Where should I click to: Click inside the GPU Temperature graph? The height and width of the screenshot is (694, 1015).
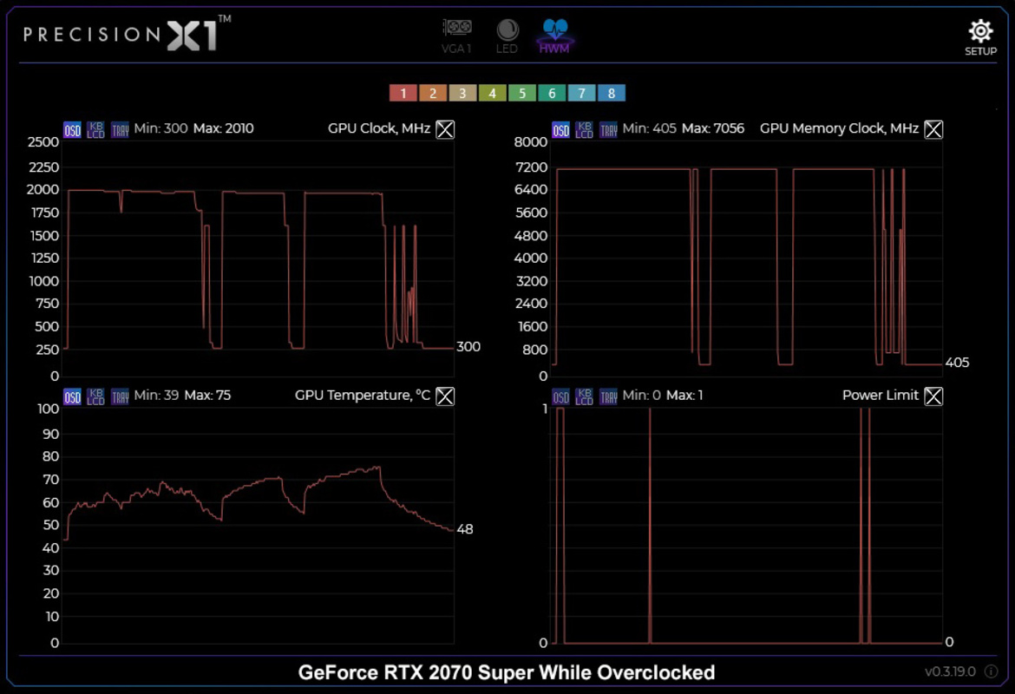[259, 526]
